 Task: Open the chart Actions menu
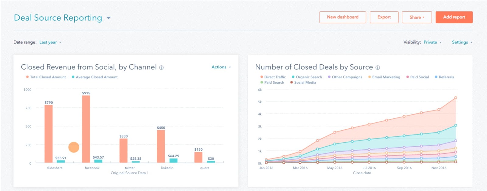point(221,67)
